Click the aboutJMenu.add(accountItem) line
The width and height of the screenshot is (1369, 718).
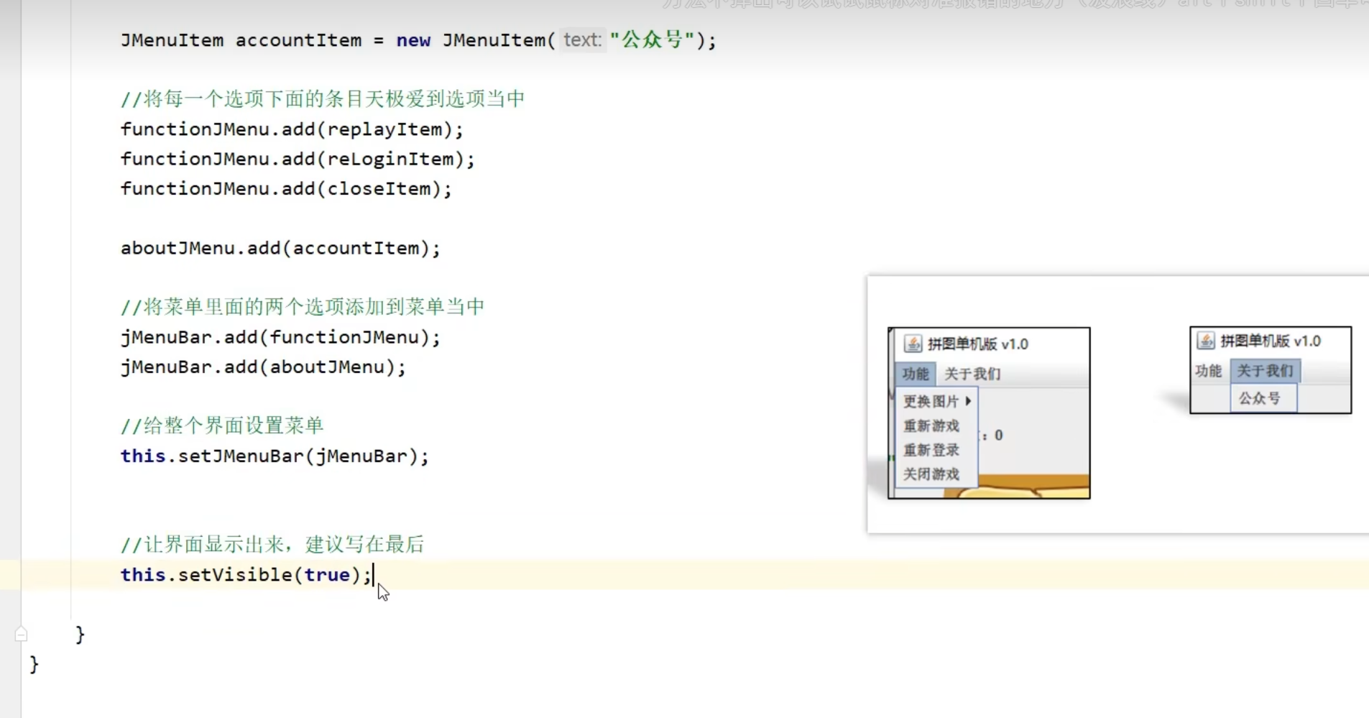tap(280, 248)
